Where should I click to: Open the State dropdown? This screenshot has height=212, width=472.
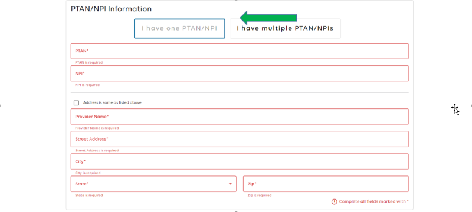[153, 184]
